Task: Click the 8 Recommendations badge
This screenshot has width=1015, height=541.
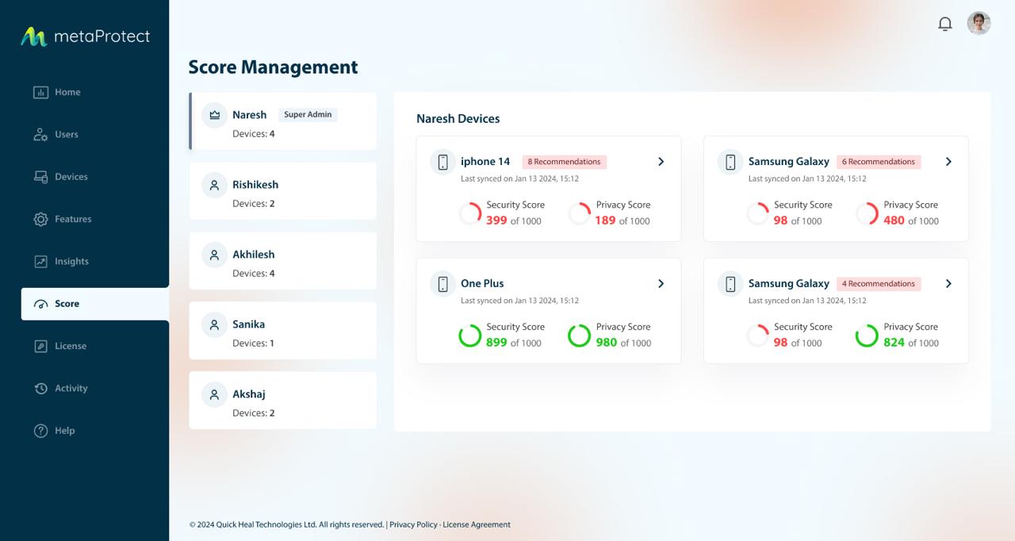Action: tap(565, 162)
